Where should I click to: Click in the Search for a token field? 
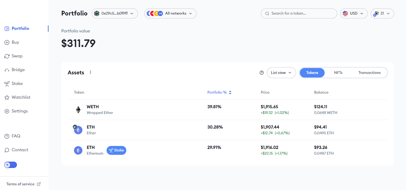[x=299, y=13]
